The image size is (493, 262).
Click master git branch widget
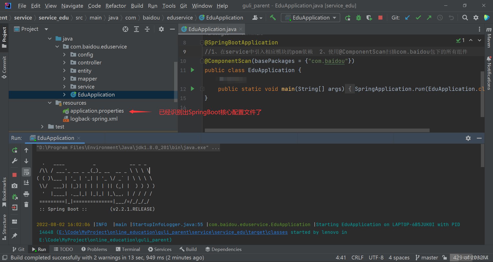coord(427,258)
